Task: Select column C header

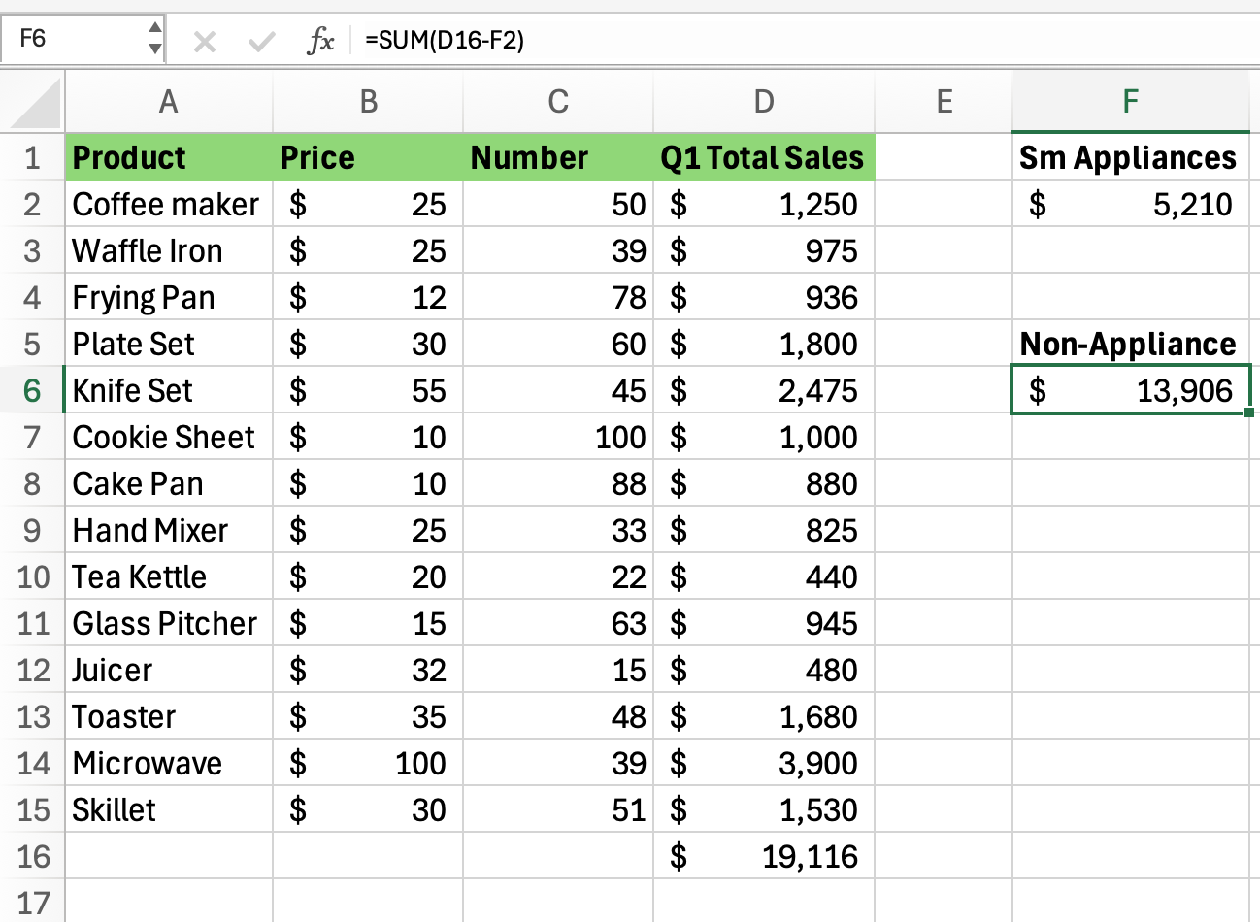Action: pos(558,101)
